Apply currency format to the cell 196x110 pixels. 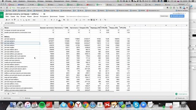[18, 20]
